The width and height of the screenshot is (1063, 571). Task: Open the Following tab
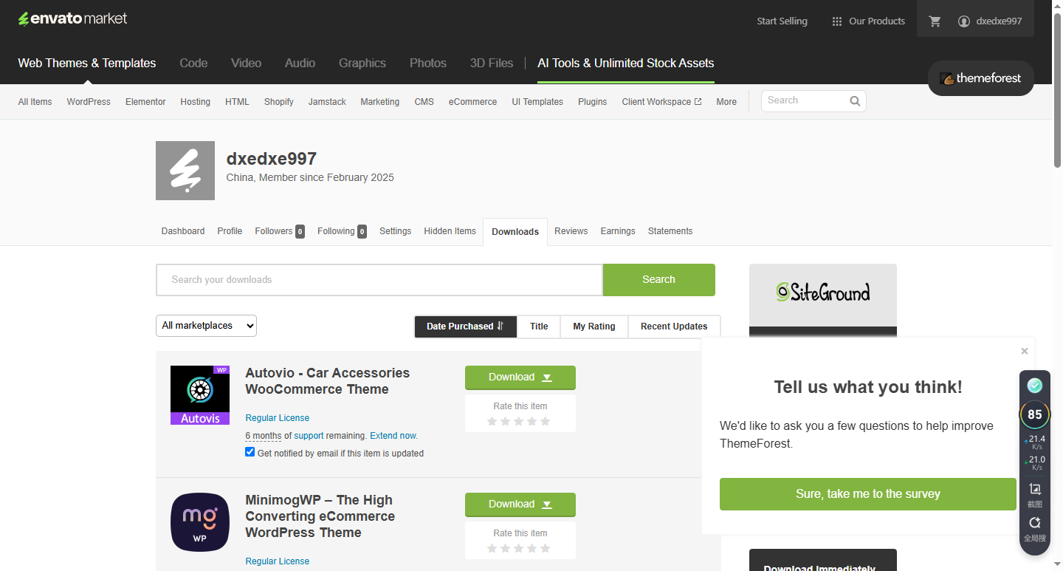pyautogui.click(x=343, y=231)
